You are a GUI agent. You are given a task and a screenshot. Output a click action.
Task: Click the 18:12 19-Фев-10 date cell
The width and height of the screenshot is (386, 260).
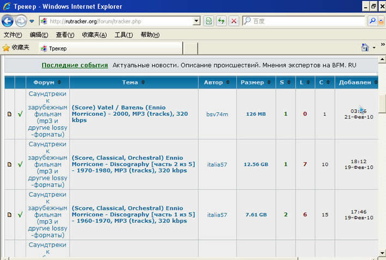click(x=359, y=164)
